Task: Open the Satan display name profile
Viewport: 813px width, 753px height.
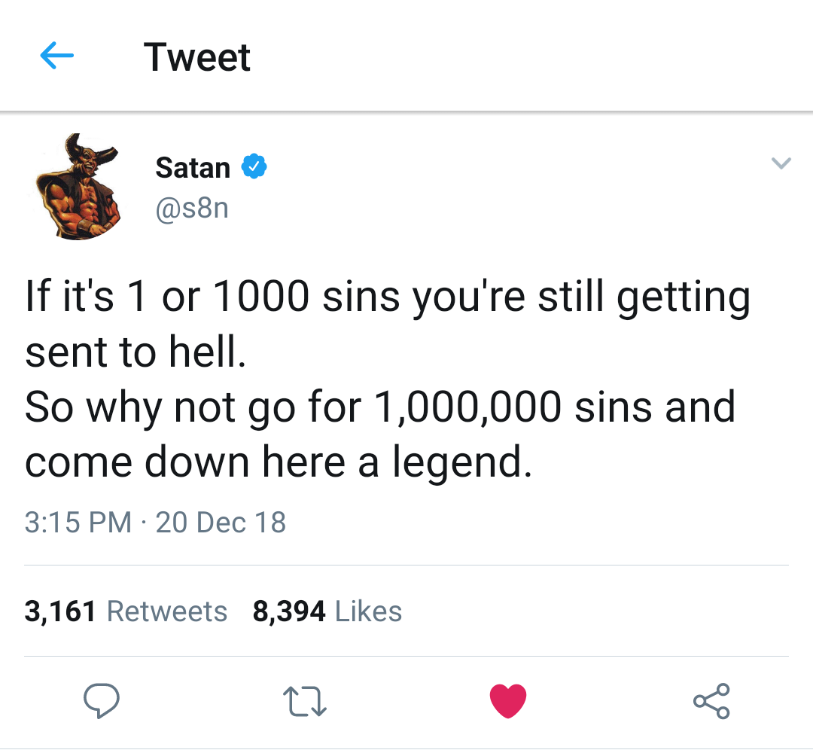Action: coord(193,167)
